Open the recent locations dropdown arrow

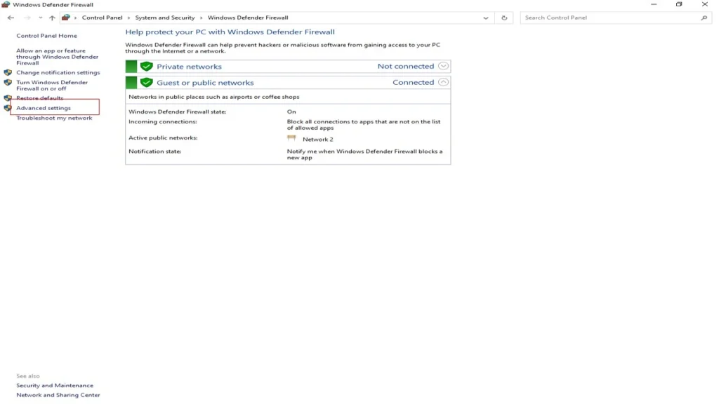[40, 18]
